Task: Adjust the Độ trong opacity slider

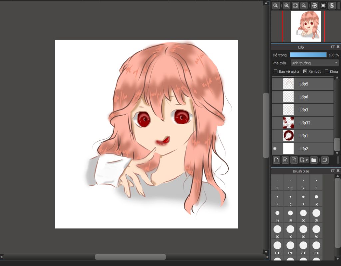Action: (x=308, y=55)
